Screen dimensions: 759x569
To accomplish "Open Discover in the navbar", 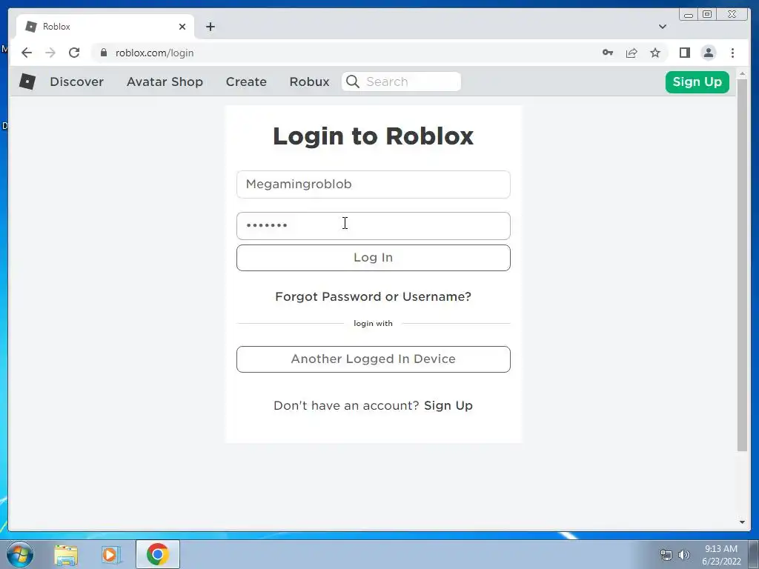I will tap(76, 81).
